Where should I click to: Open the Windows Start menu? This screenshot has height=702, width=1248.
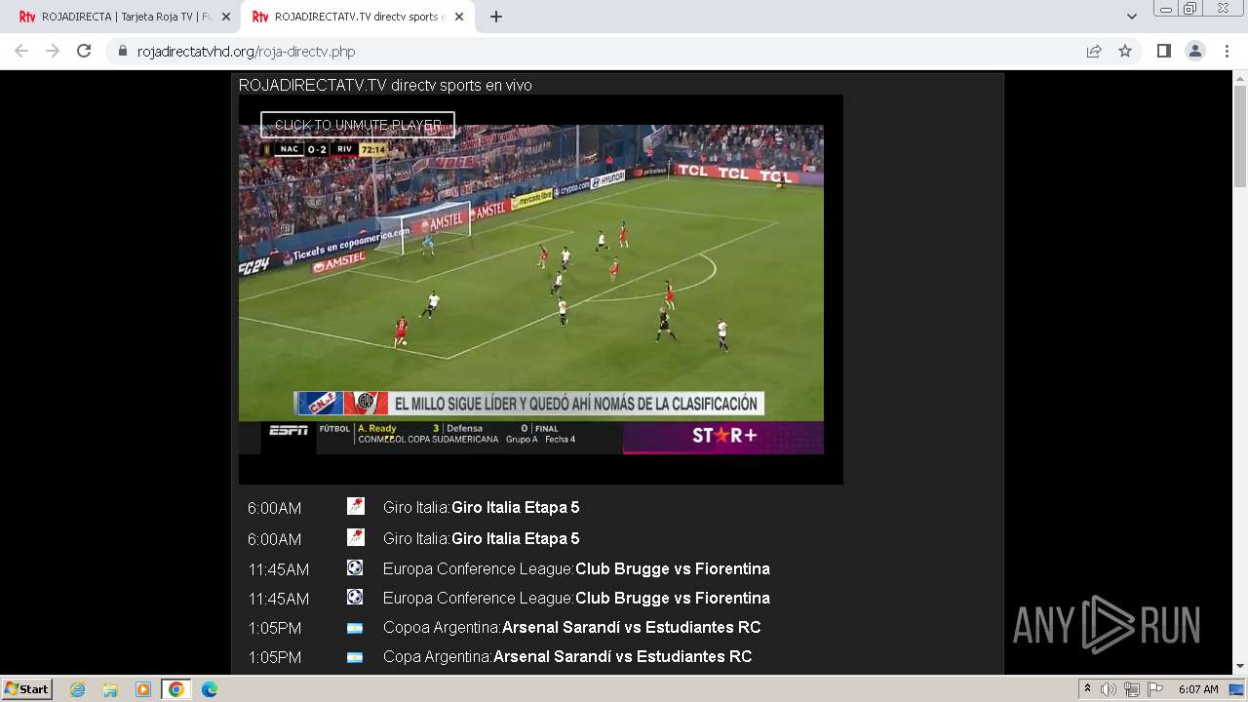click(27, 689)
